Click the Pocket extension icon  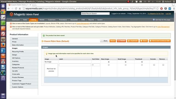pyautogui.click(x=166, y=9)
